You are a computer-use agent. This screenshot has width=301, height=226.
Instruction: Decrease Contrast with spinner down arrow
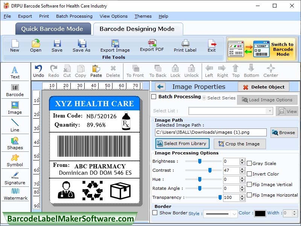pyautogui.click(x=242, y=172)
